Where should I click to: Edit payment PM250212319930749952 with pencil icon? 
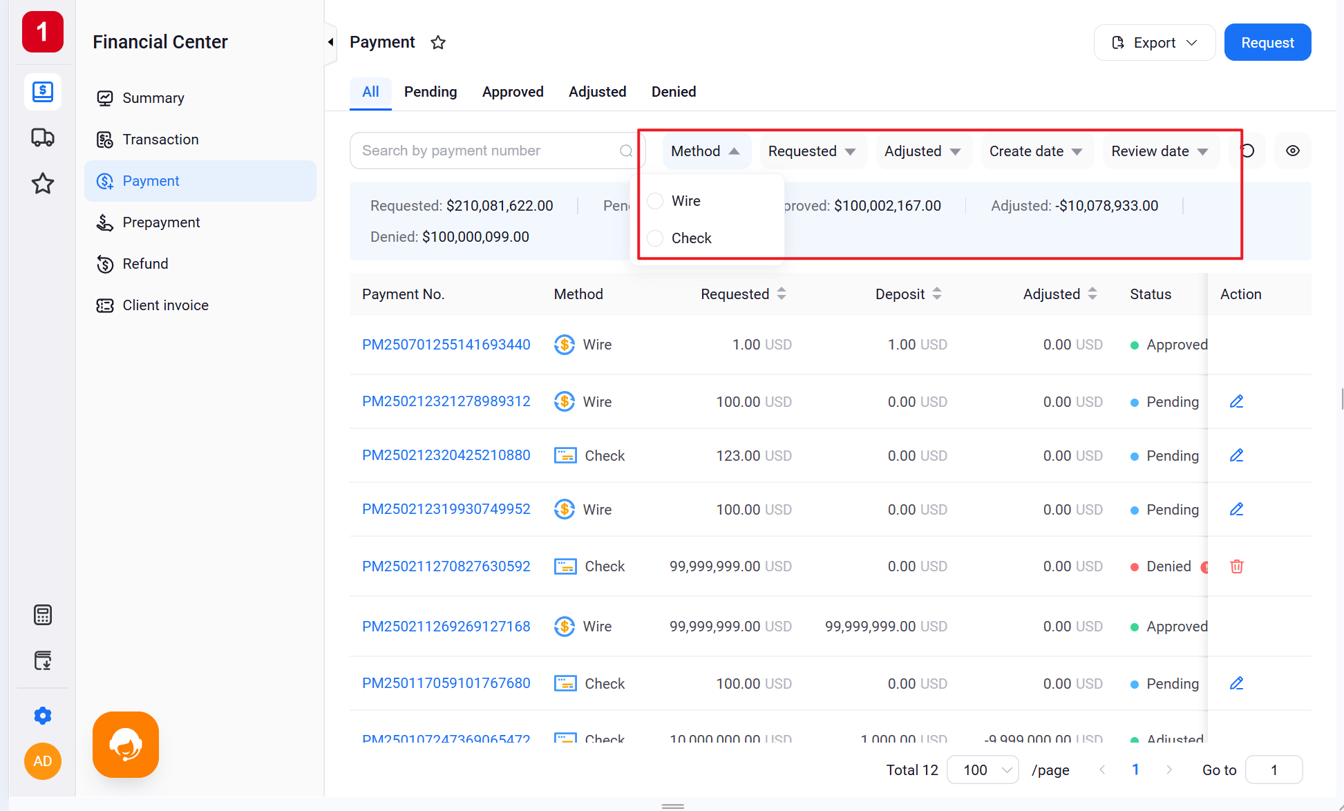coord(1237,509)
